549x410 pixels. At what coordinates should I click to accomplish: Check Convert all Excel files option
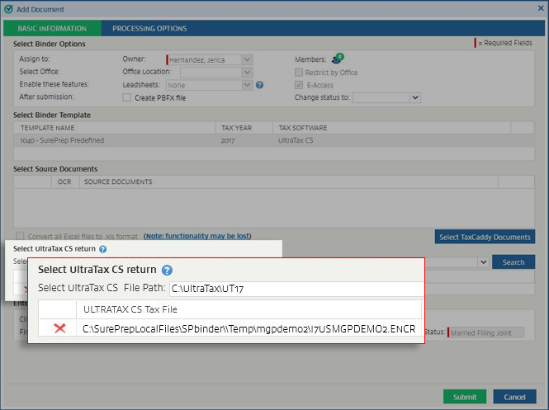coord(20,236)
